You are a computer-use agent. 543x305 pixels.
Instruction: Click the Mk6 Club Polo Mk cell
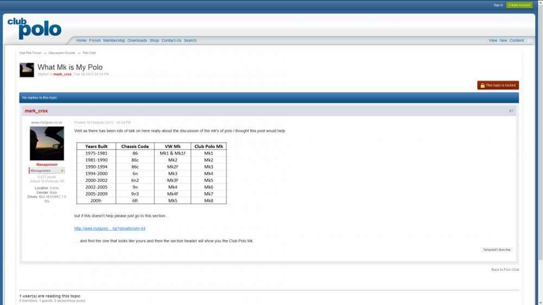[x=209, y=187]
